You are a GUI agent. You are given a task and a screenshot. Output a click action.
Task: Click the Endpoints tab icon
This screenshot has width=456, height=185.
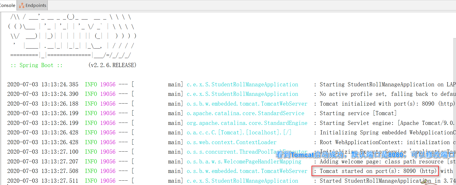point(22,5)
